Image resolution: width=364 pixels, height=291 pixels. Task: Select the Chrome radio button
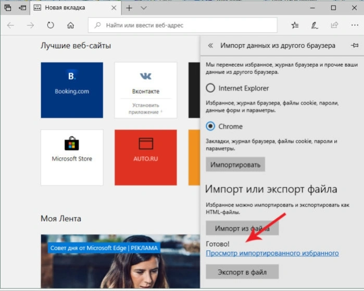click(210, 126)
